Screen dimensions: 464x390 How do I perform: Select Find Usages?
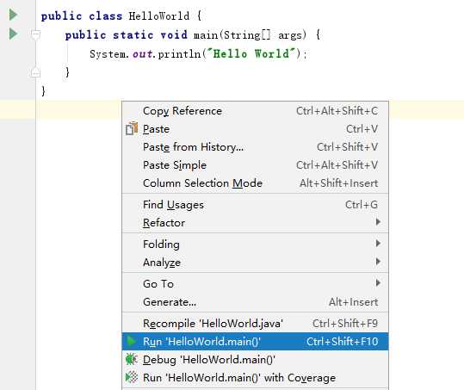255,205
